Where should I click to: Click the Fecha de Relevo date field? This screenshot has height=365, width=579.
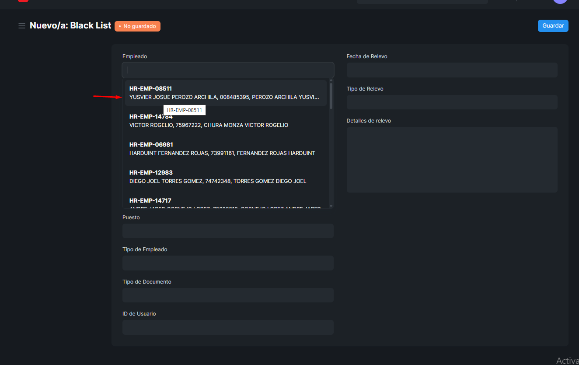click(x=452, y=70)
